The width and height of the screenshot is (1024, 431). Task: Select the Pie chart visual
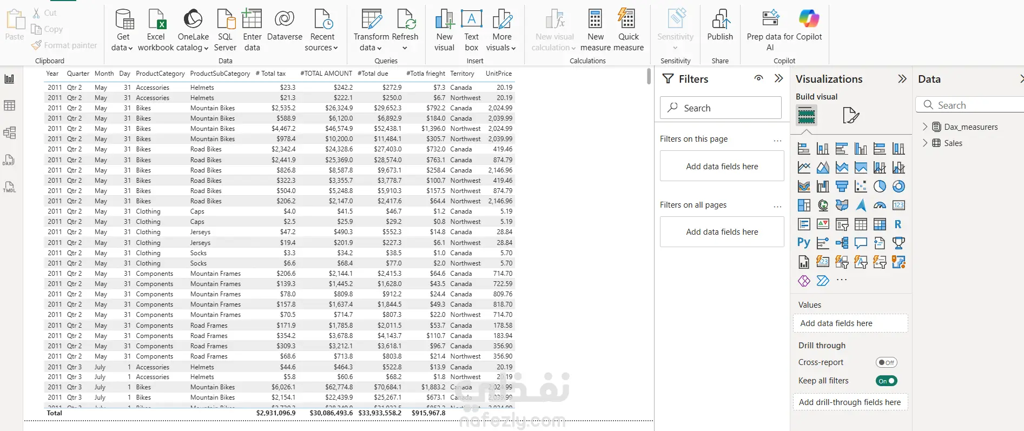(880, 187)
